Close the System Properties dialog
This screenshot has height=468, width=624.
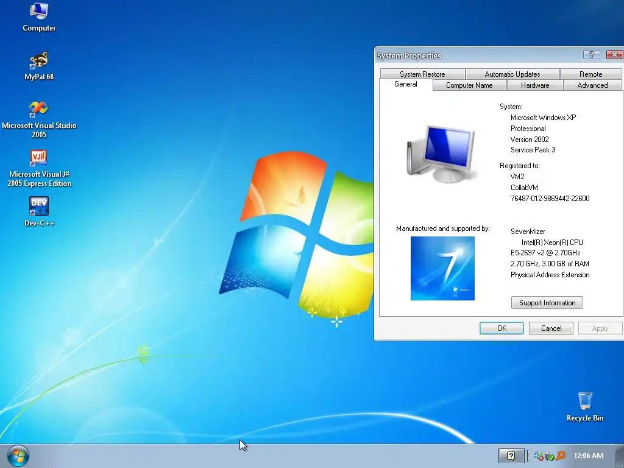[614, 54]
